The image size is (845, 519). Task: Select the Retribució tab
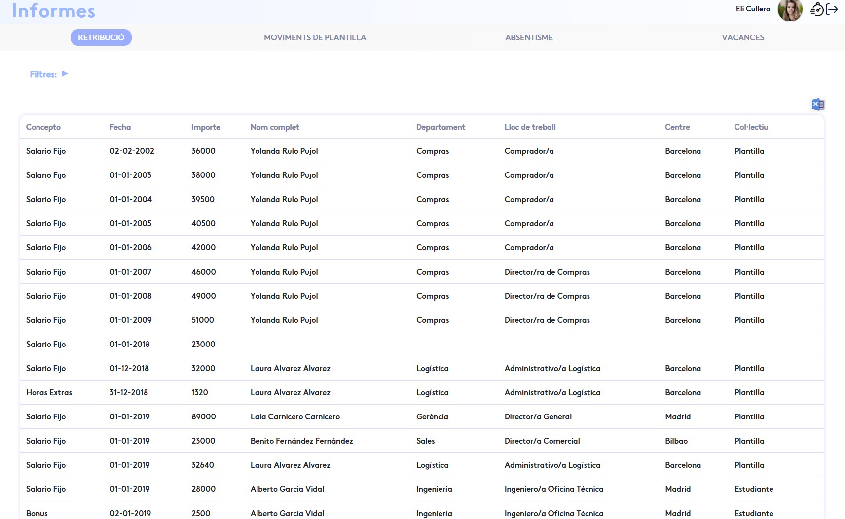coord(101,37)
